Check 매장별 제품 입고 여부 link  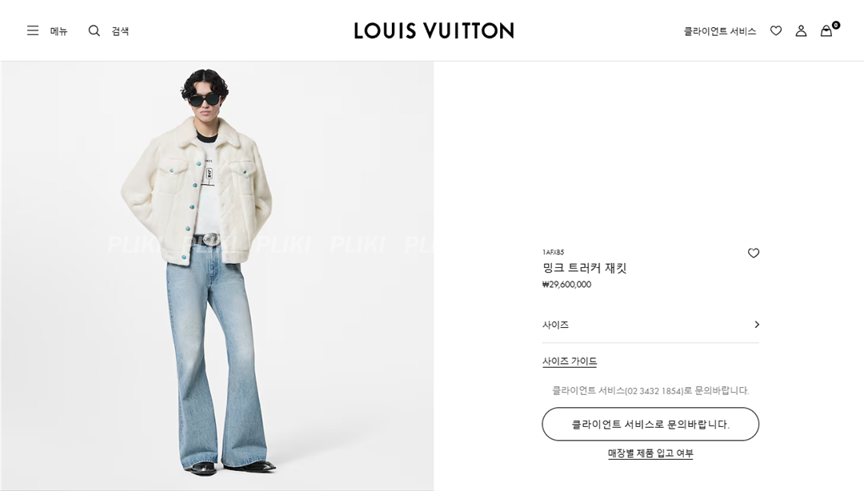pyautogui.click(x=650, y=453)
